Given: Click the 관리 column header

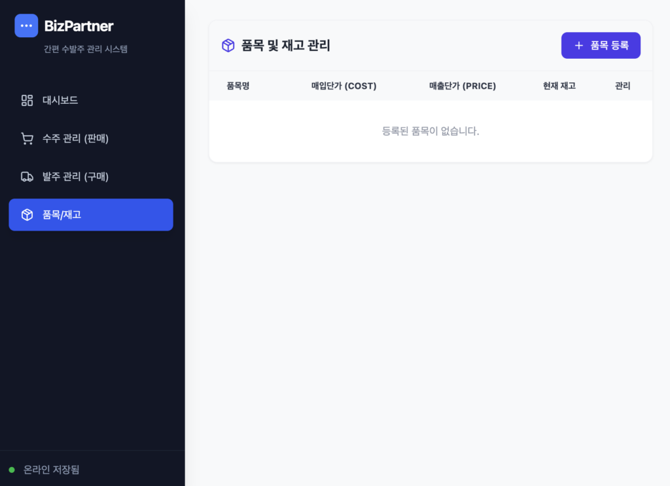Looking at the screenshot, I should (622, 86).
